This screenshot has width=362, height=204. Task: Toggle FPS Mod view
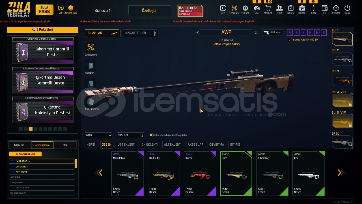(x=272, y=33)
